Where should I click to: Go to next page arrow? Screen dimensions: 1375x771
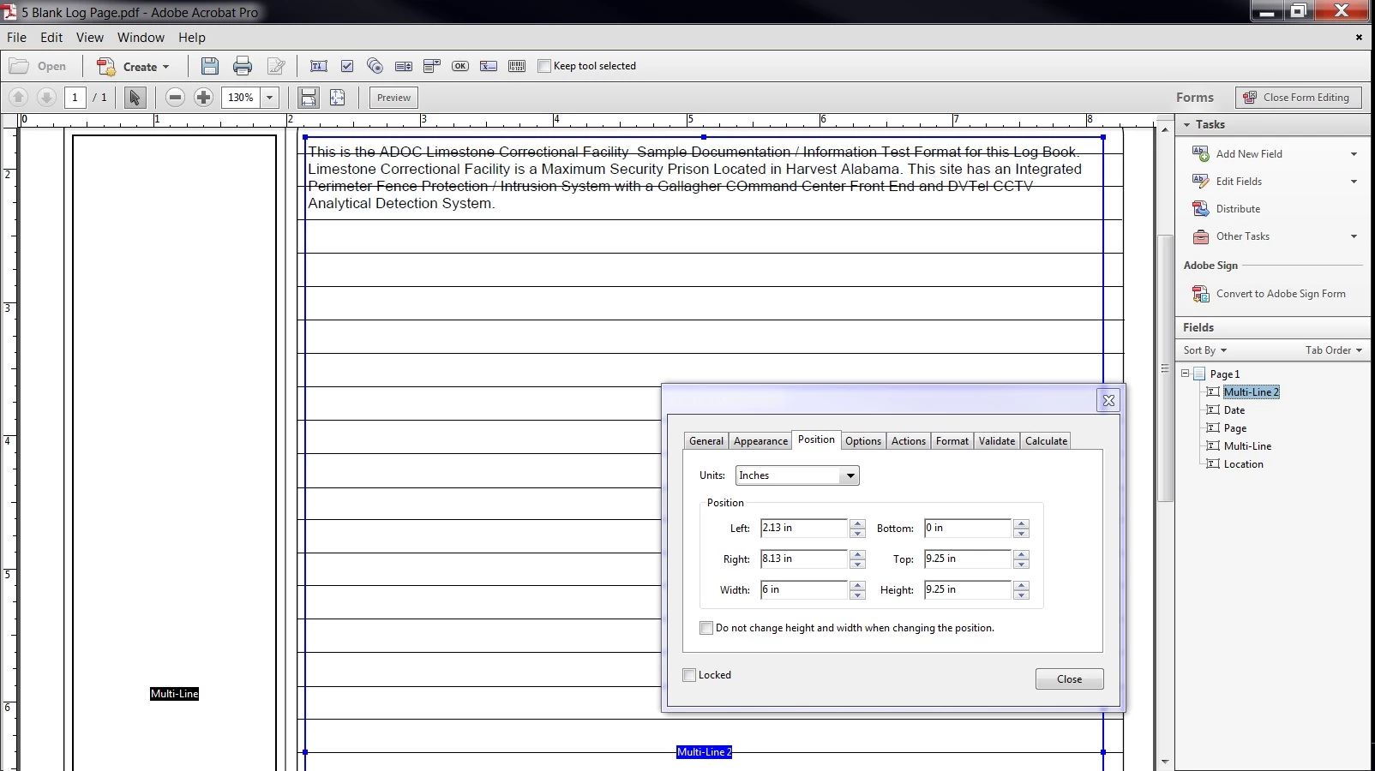tap(47, 98)
